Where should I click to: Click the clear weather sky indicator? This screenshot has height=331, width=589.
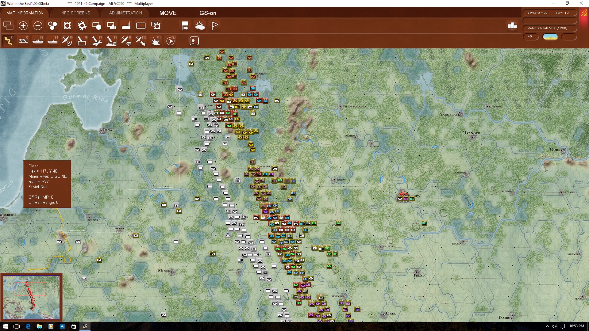click(x=550, y=37)
